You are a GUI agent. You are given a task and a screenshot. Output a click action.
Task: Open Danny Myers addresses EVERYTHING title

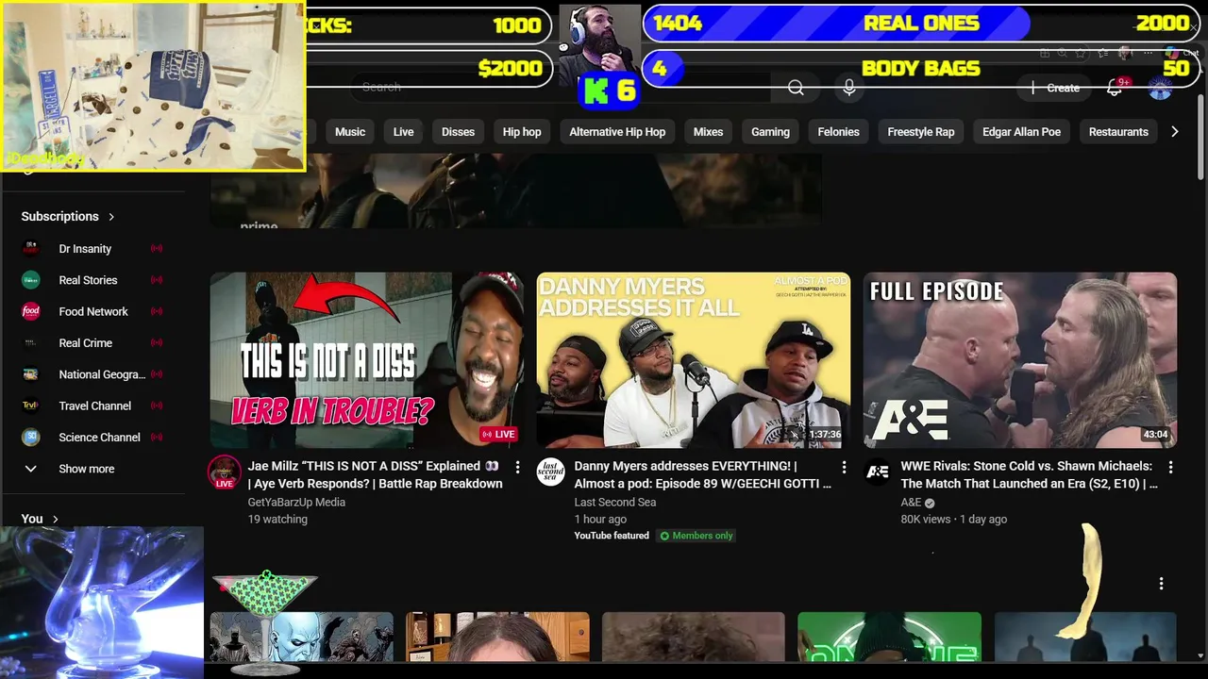coord(703,474)
